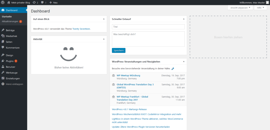
Task: Open the Plugins menu
Action: click(x=13, y=61)
